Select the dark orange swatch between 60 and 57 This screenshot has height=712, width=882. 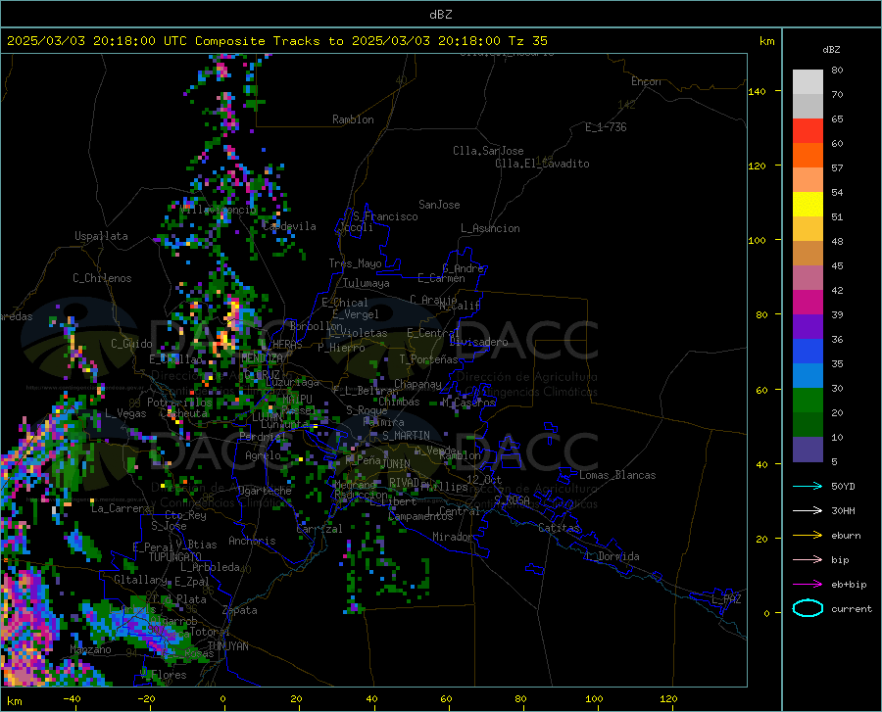(808, 155)
